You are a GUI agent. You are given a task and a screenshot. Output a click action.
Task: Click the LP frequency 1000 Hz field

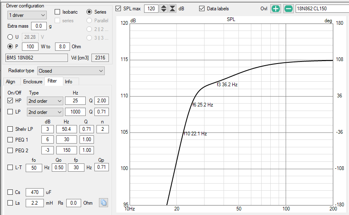pyautogui.click(x=75, y=112)
